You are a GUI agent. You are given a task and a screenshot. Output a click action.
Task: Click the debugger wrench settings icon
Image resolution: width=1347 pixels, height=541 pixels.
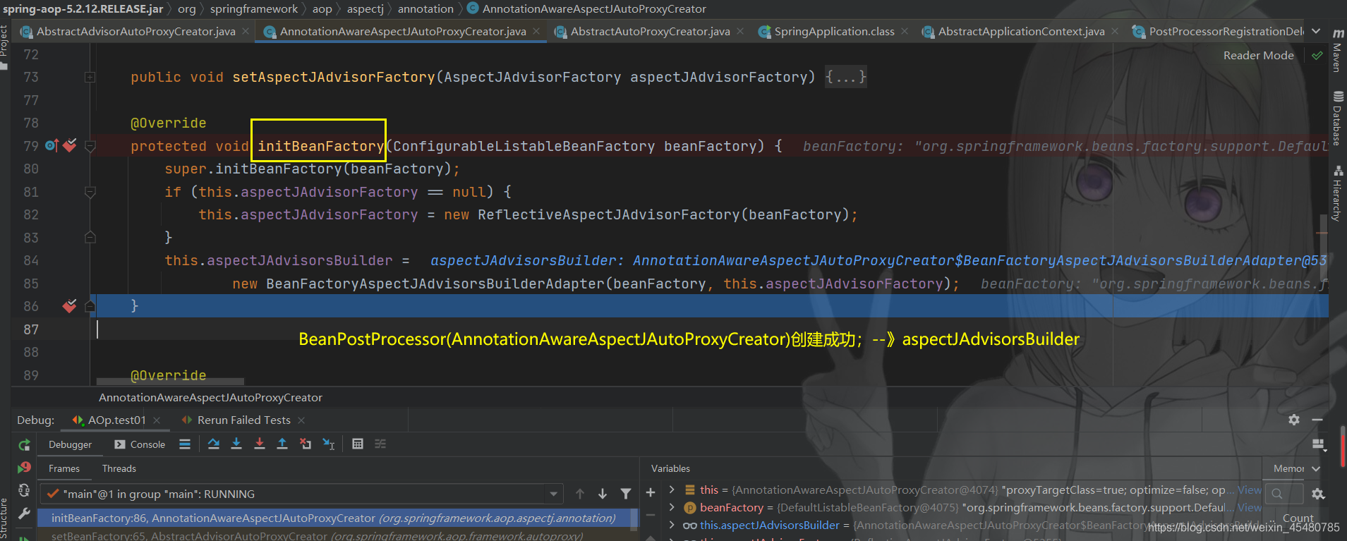click(24, 513)
